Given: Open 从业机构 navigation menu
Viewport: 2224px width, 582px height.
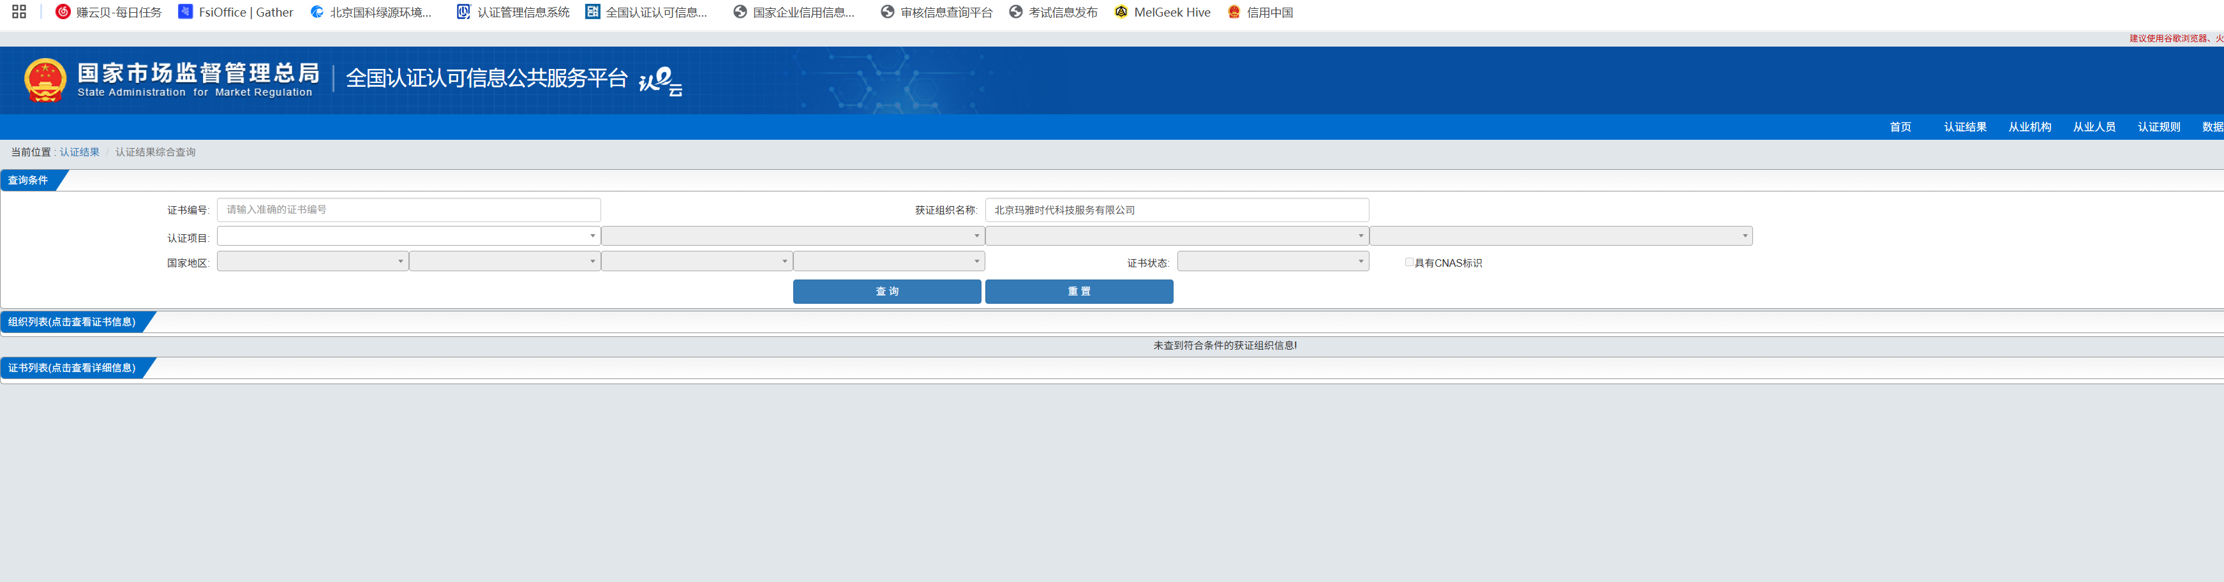Looking at the screenshot, I should (x=2030, y=127).
